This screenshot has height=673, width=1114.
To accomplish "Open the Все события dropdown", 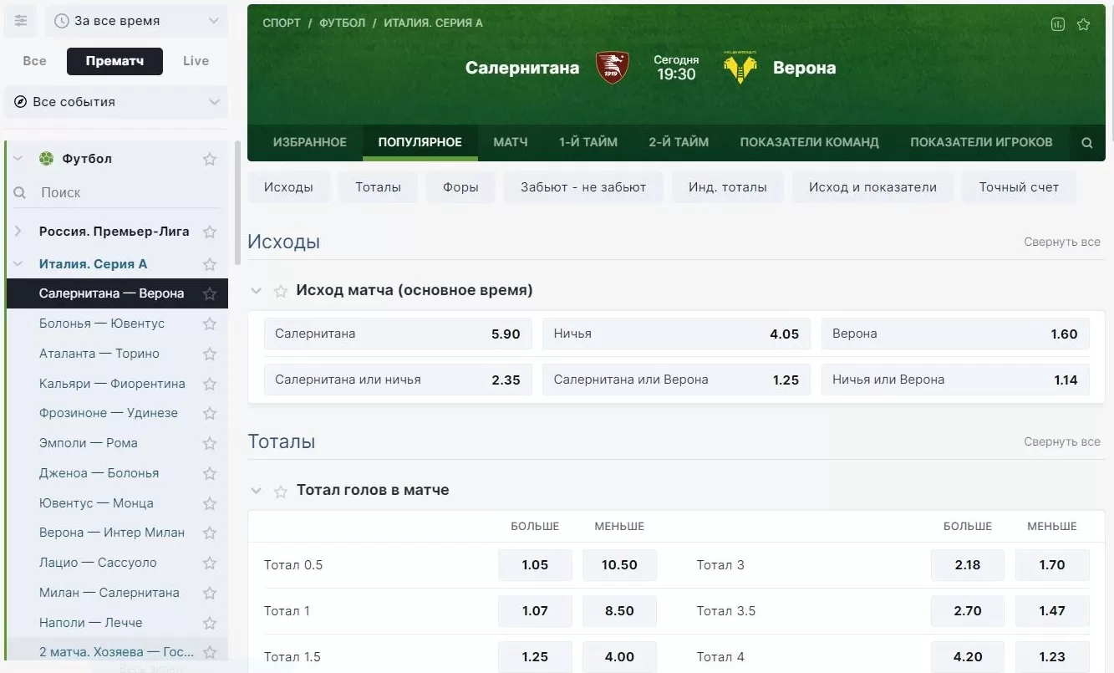I will click(116, 102).
